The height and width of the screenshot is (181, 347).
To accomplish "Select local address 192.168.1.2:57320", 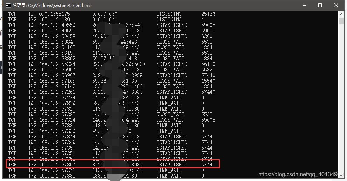I will [52, 109].
